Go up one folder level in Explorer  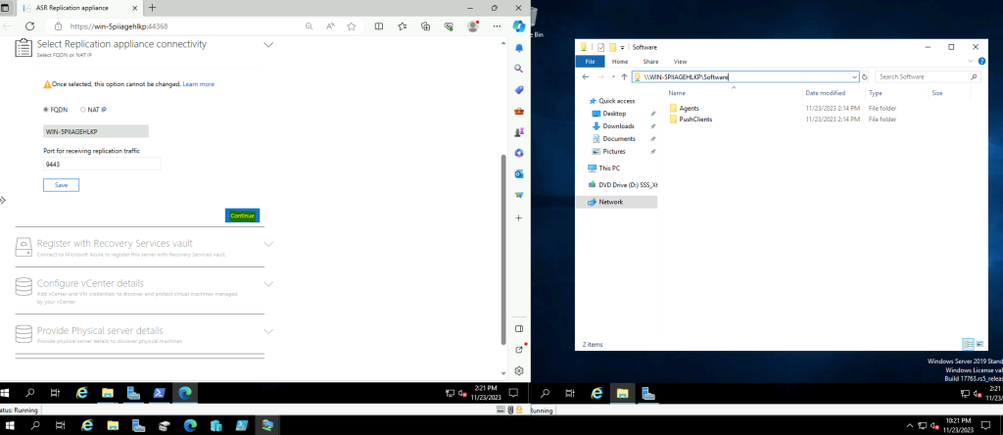pos(624,76)
